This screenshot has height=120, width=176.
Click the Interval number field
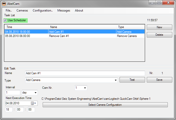(12, 92)
